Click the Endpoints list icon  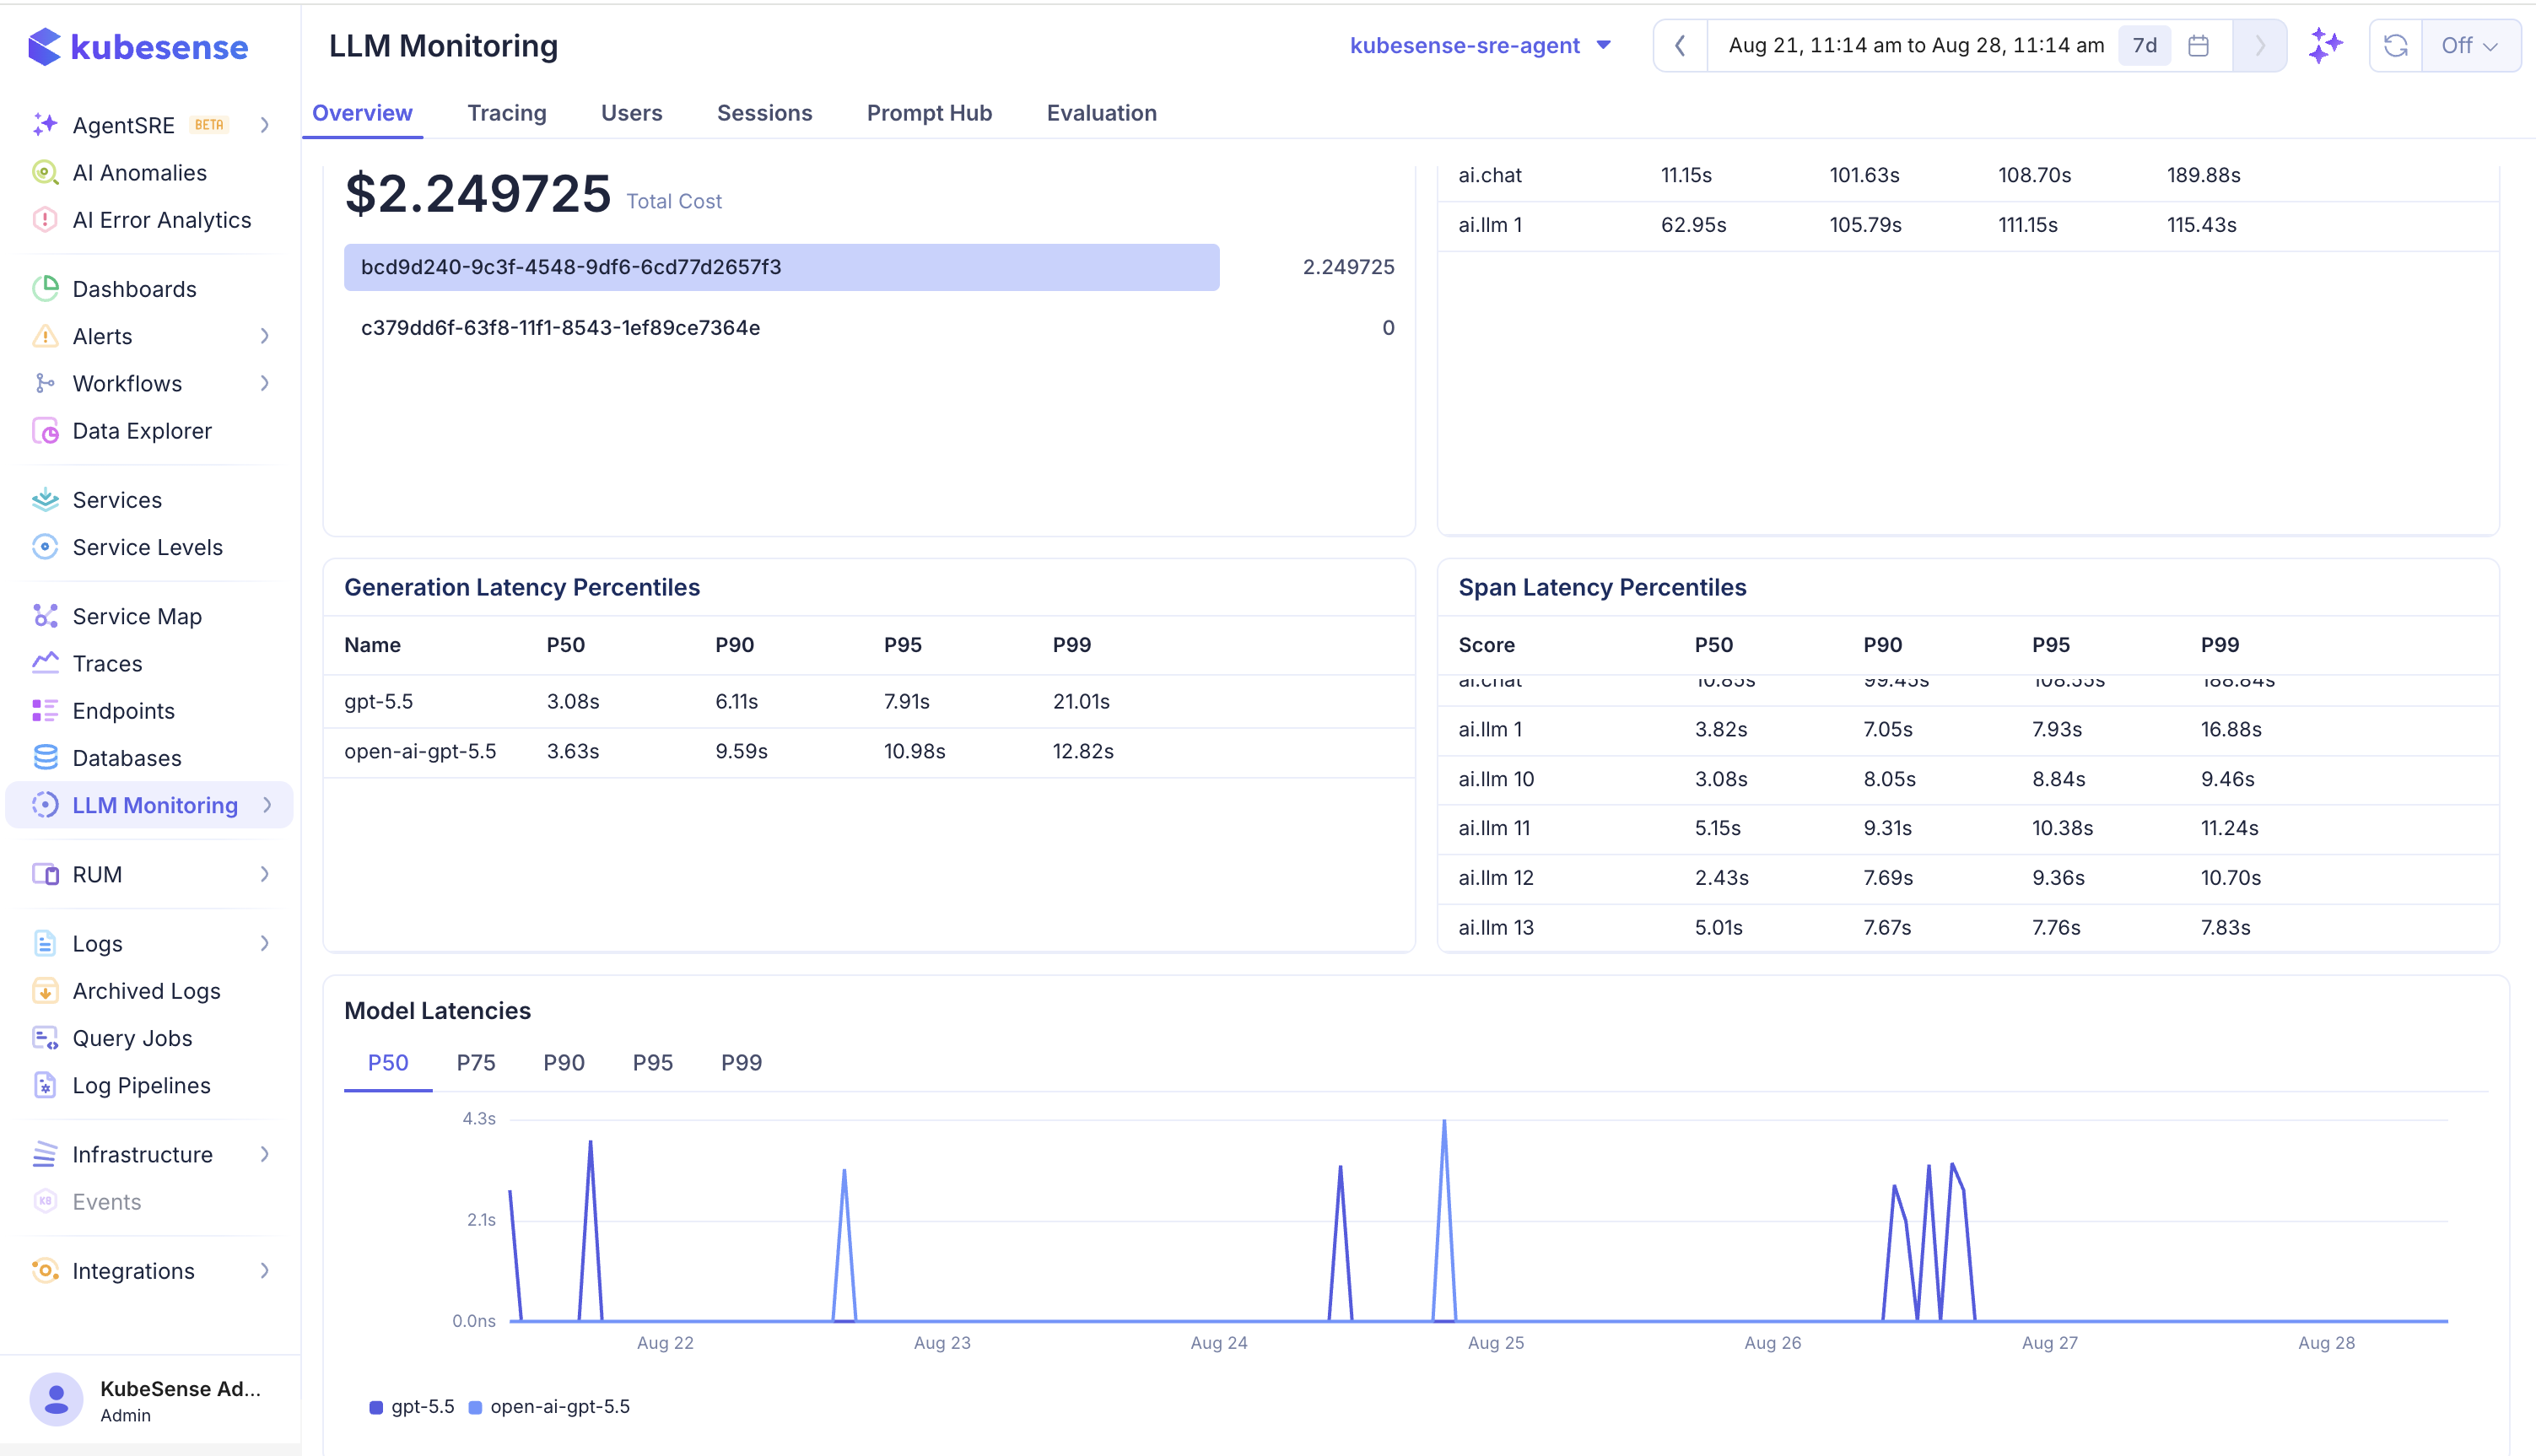[45, 710]
